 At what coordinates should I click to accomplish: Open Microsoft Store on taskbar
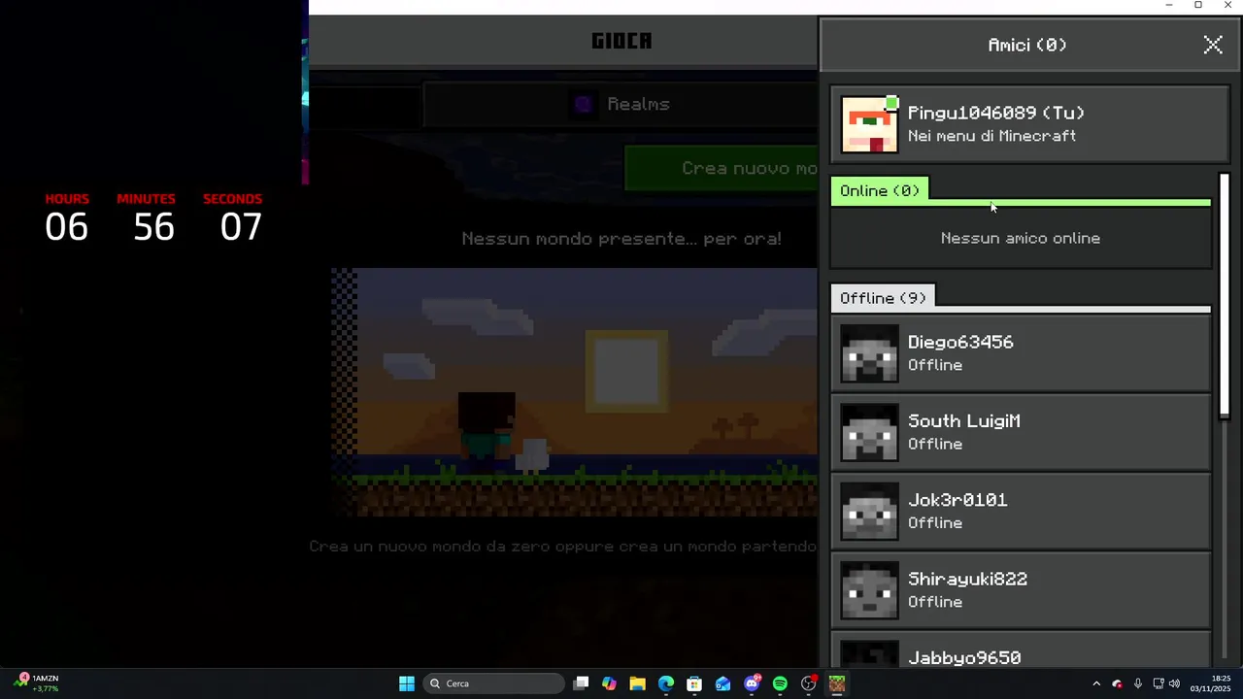[694, 683]
